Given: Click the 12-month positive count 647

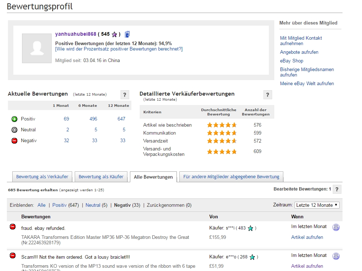Looking at the screenshot, I should (x=121, y=119).
